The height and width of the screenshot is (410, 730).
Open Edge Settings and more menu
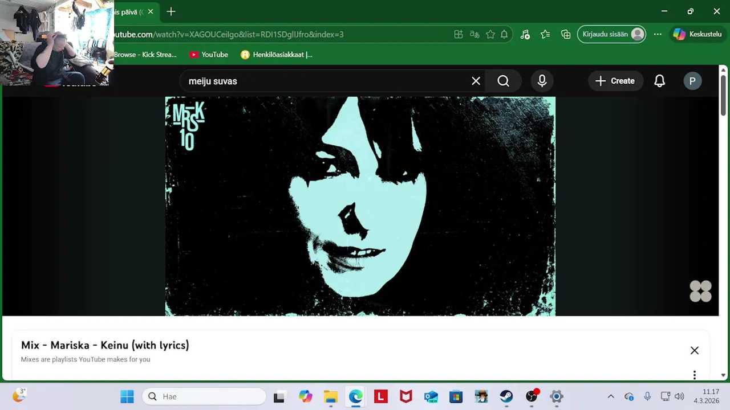click(x=658, y=34)
